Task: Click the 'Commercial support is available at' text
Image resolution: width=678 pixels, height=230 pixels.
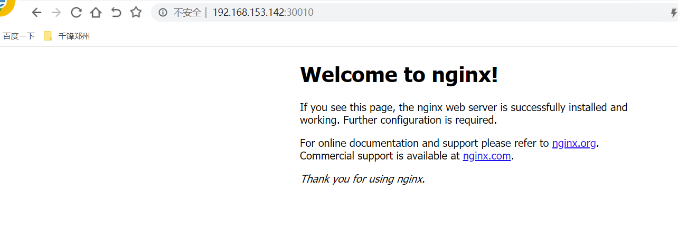Action: 380,156
